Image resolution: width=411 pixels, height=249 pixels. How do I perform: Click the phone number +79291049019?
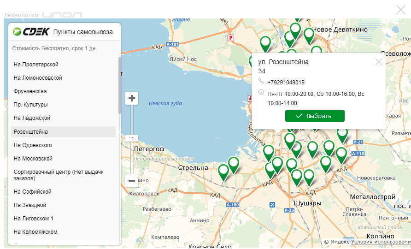click(286, 83)
